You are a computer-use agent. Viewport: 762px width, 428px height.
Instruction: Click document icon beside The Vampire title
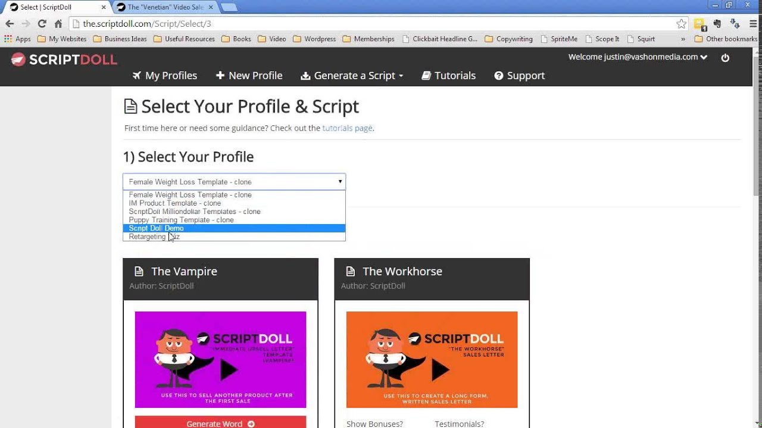click(139, 271)
